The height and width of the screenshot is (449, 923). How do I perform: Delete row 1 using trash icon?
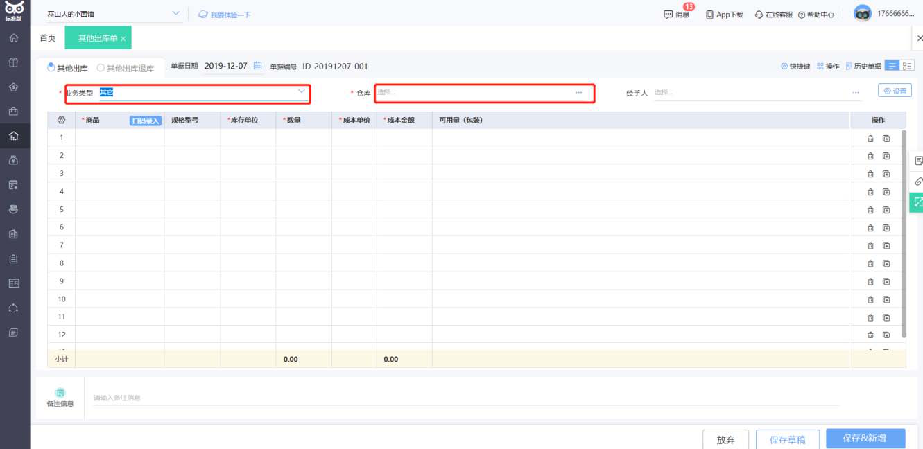tap(870, 138)
